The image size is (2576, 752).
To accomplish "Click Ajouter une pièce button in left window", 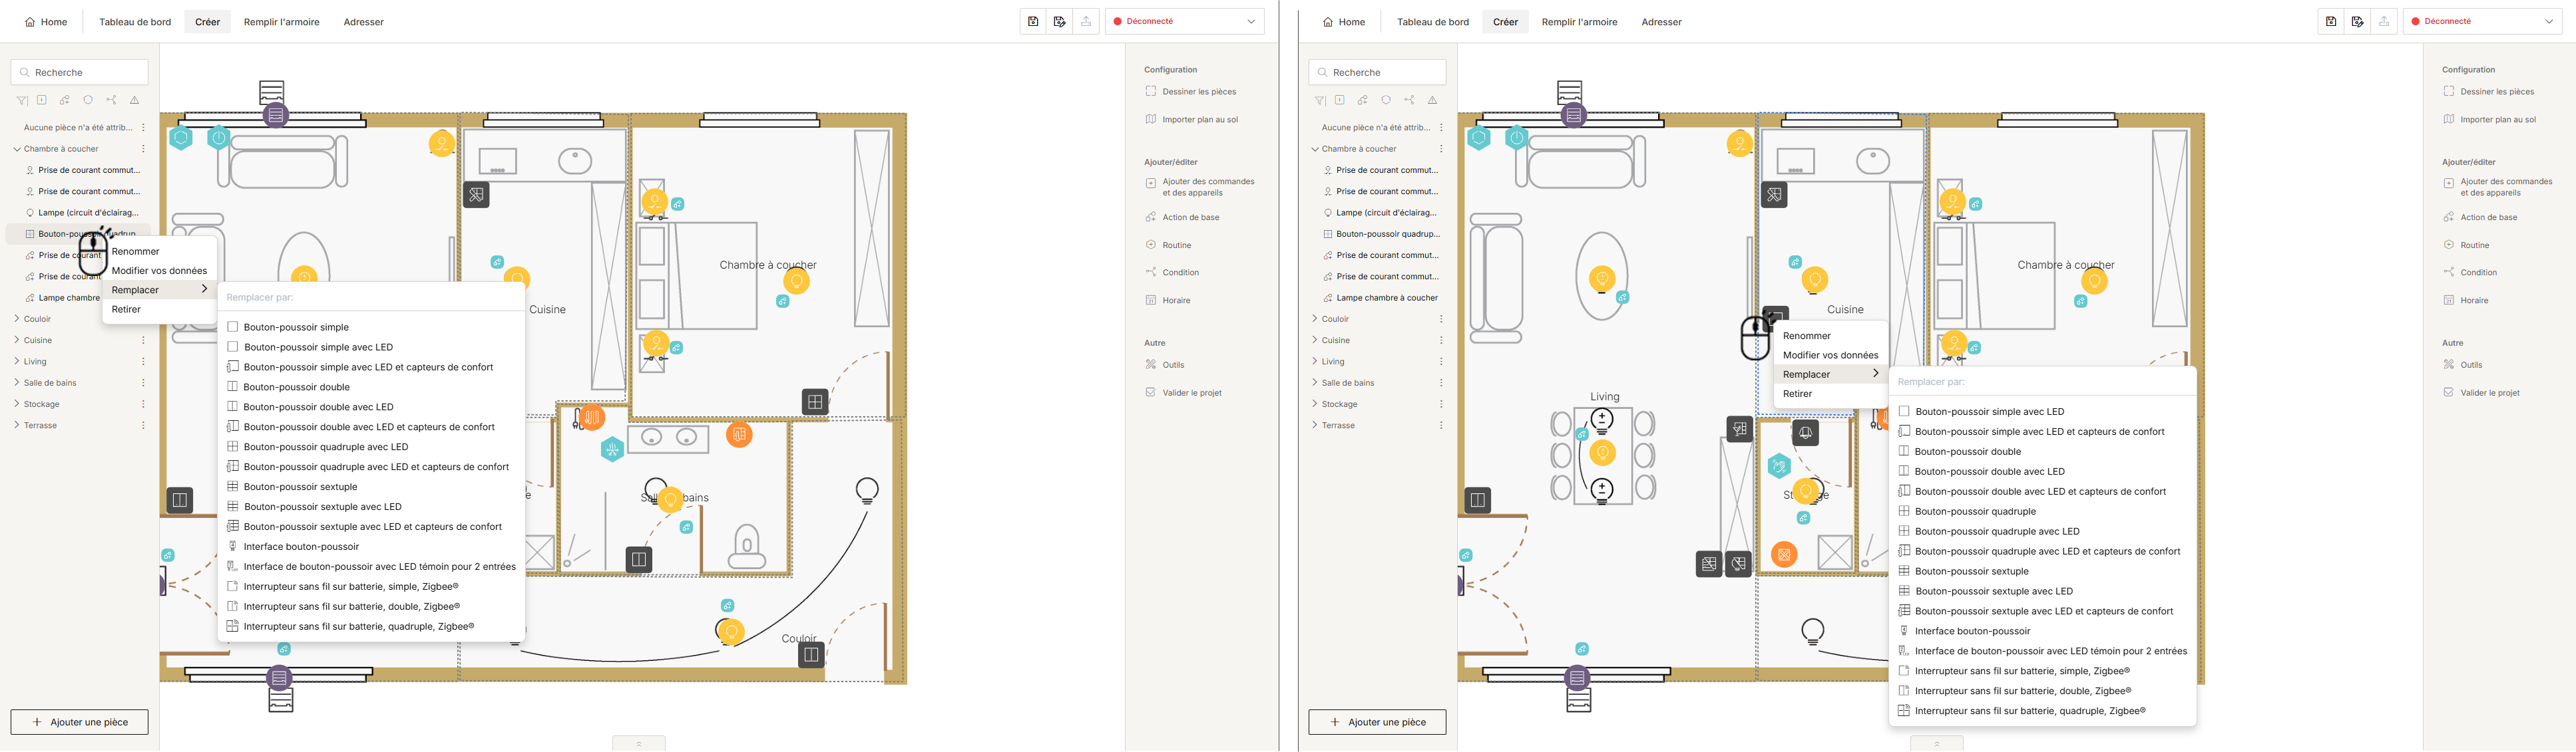I will click(x=80, y=722).
